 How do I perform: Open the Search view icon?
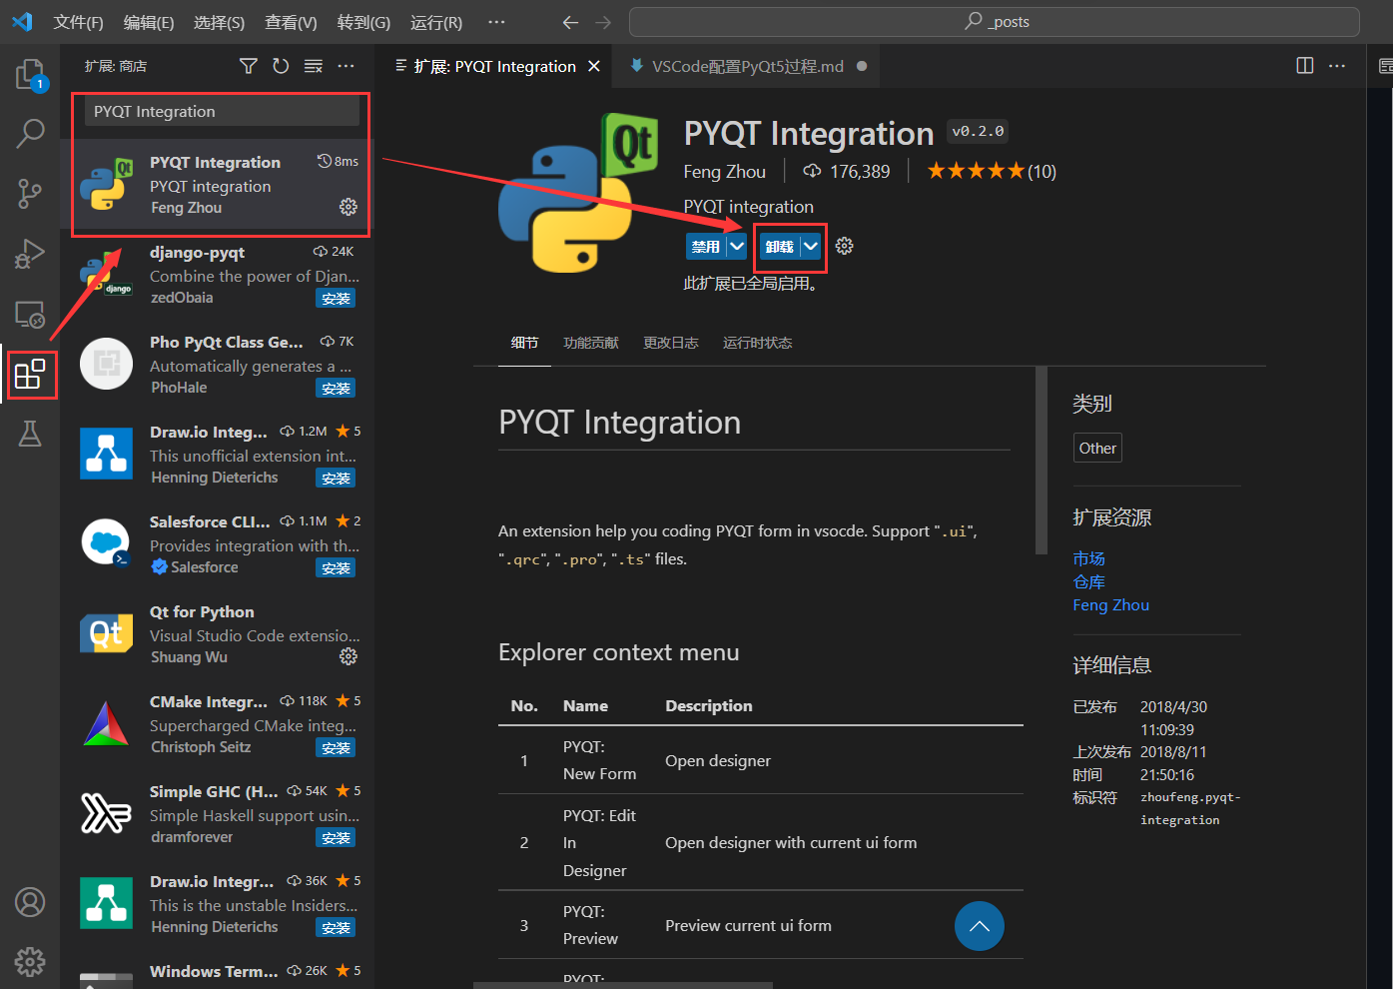click(x=30, y=133)
